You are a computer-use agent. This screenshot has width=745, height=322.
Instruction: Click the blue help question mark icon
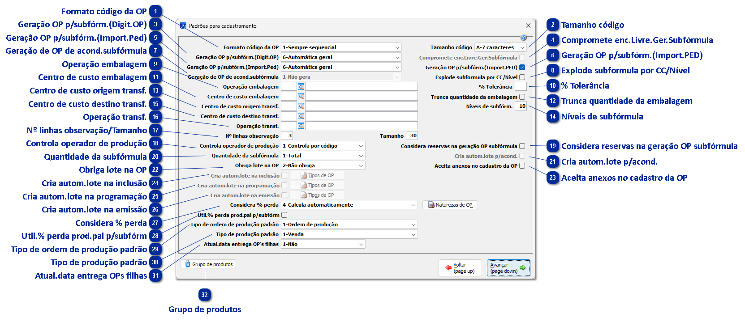coord(523,38)
